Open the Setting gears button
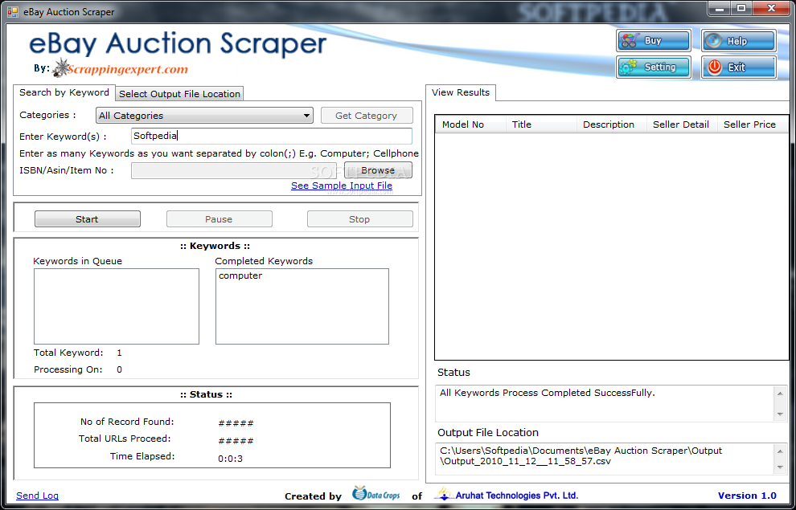 coord(654,67)
